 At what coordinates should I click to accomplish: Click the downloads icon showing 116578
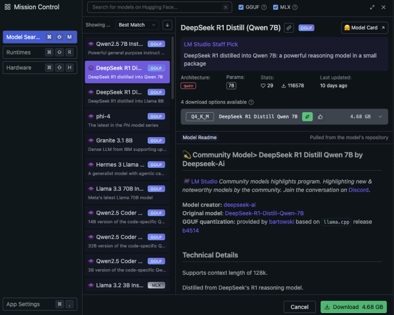(x=284, y=86)
